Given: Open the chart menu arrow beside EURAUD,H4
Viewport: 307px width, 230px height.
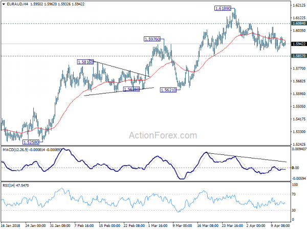Looking at the screenshot, I should pos(4,4).
